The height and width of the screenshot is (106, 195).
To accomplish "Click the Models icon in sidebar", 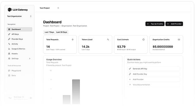I will tap(9, 54).
